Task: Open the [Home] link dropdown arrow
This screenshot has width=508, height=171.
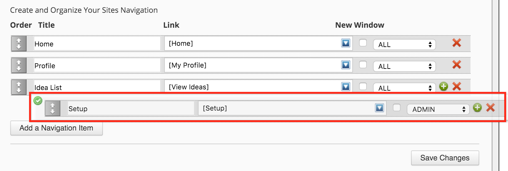Action: coord(346,43)
